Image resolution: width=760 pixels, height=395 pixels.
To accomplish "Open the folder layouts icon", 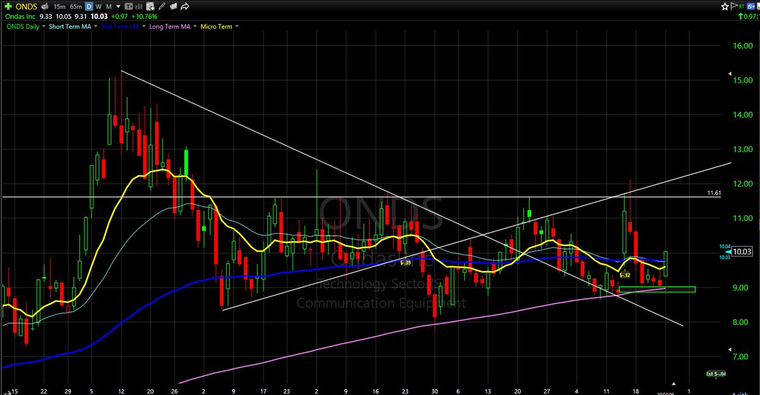I will pyautogui.click(x=173, y=6).
